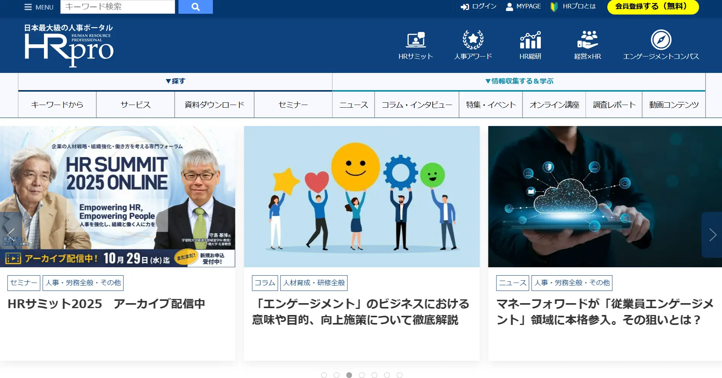
Task: Open the コラム・インタビュー tab
Action: 417,105
